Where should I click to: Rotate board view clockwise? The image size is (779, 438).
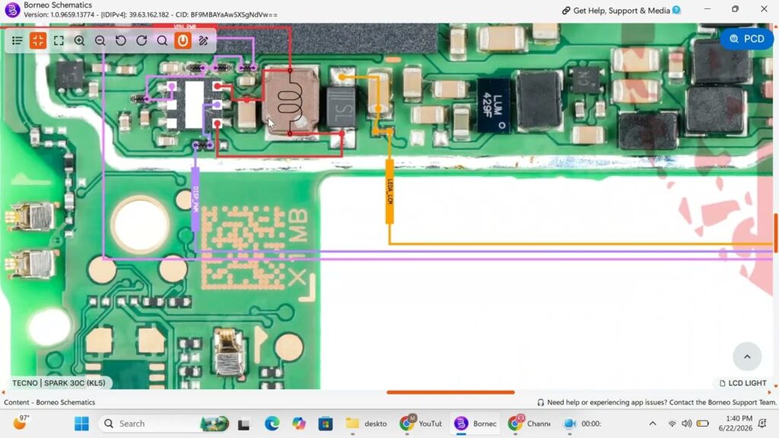[141, 40]
